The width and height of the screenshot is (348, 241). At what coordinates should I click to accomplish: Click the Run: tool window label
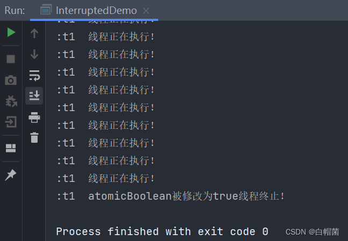point(15,10)
